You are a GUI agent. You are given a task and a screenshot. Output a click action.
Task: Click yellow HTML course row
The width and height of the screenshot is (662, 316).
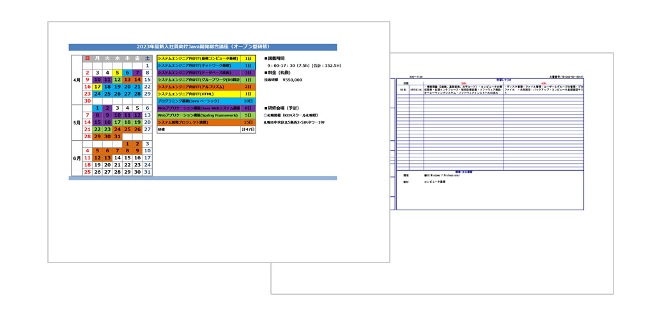(x=206, y=94)
